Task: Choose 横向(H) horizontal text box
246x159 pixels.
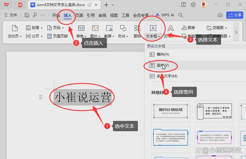Action: 195,54
